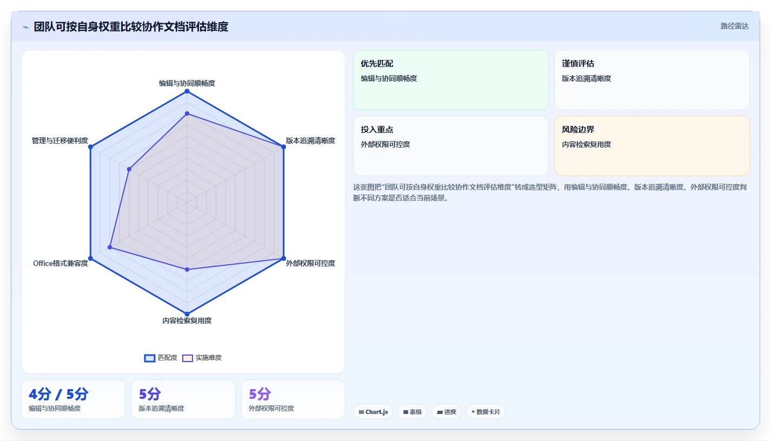The image size is (771, 441).
Task: Click the 匹配度 legend color box
Action: pos(150,358)
